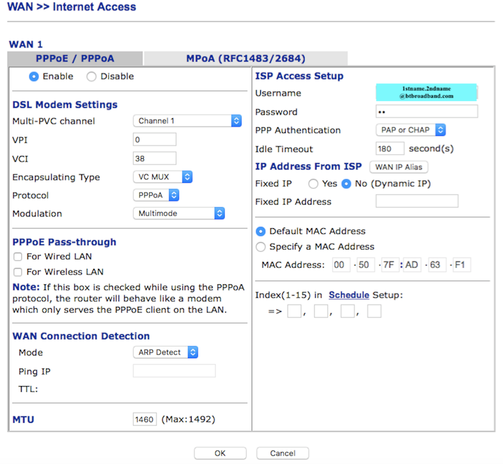Click the MAC Address field containing 00

coord(341,265)
